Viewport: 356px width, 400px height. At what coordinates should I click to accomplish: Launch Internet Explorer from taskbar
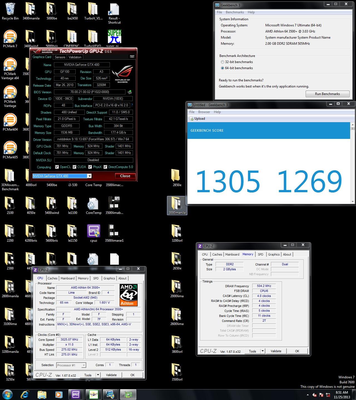[25, 394]
